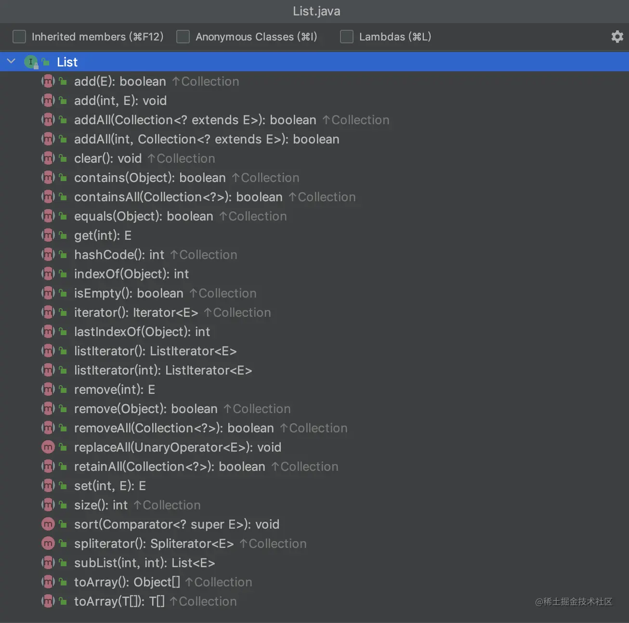Click method icon of subList(int, int)
This screenshot has height=623, width=629.
48,562
